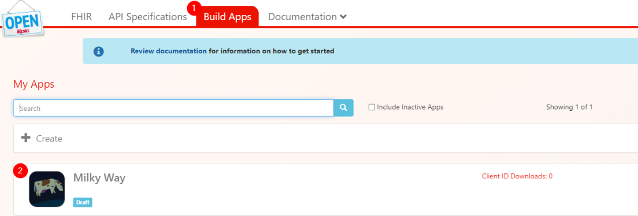Image resolution: width=638 pixels, height=216 pixels.
Task: Switch to the Build Apps tab
Action: (x=228, y=17)
